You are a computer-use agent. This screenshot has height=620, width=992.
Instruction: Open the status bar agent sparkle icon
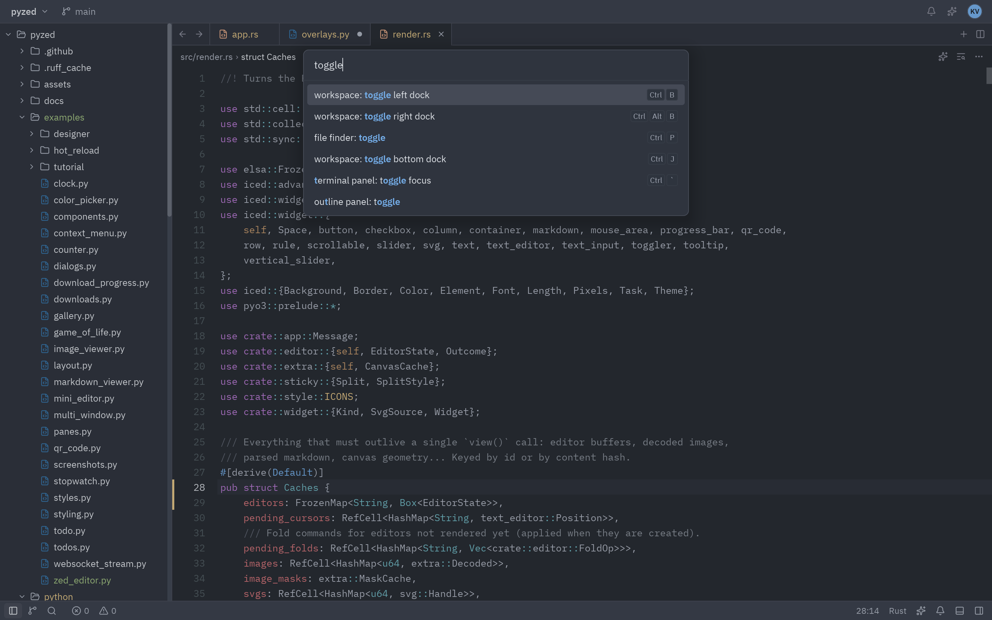921,611
